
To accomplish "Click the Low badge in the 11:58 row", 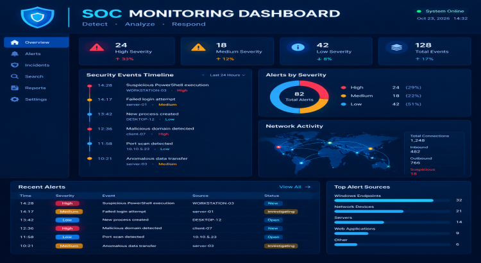I will pos(67,237).
